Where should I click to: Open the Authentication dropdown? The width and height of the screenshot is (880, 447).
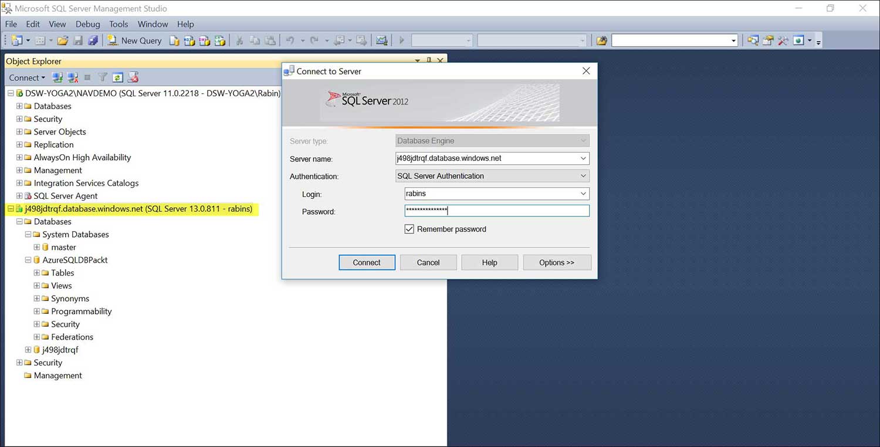point(582,176)
